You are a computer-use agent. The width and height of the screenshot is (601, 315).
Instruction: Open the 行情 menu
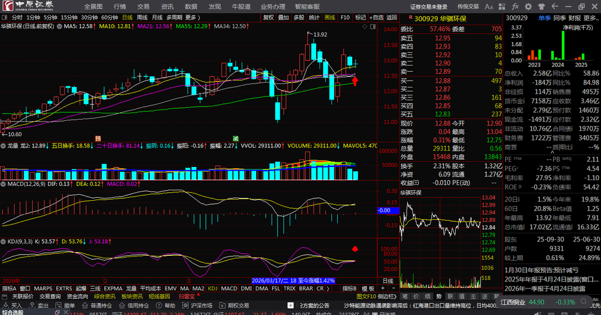pos(120,6)
